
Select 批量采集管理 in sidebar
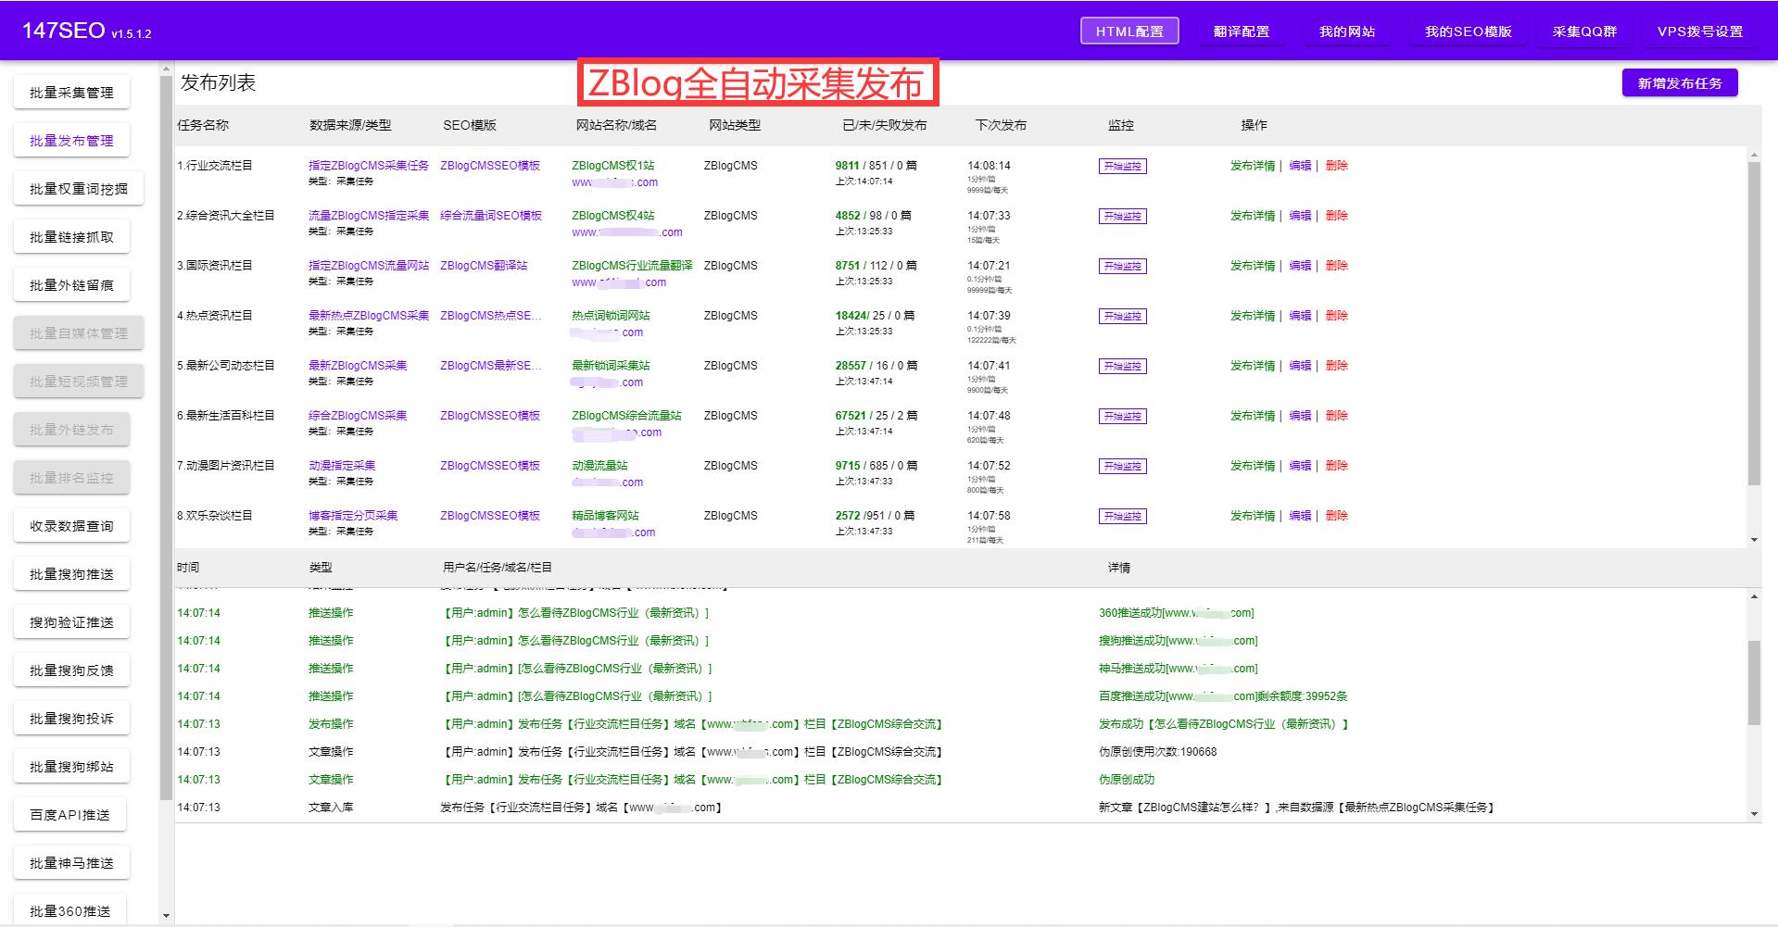click(71, 93)
